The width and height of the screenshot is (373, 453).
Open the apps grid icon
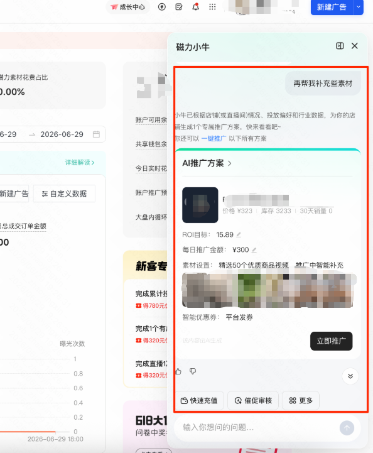[x=212, y=7]
